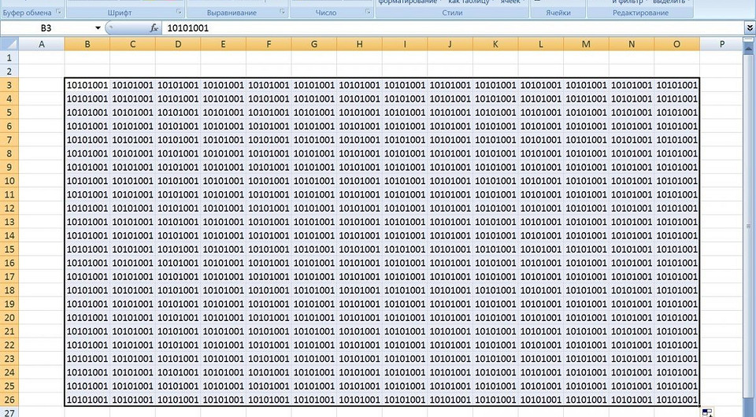Click the Name Box showing B3

(47, 28)
